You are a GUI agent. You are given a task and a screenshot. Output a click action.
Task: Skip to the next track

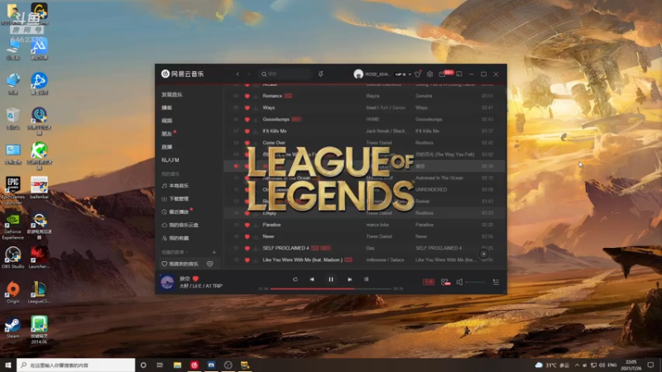349,279
